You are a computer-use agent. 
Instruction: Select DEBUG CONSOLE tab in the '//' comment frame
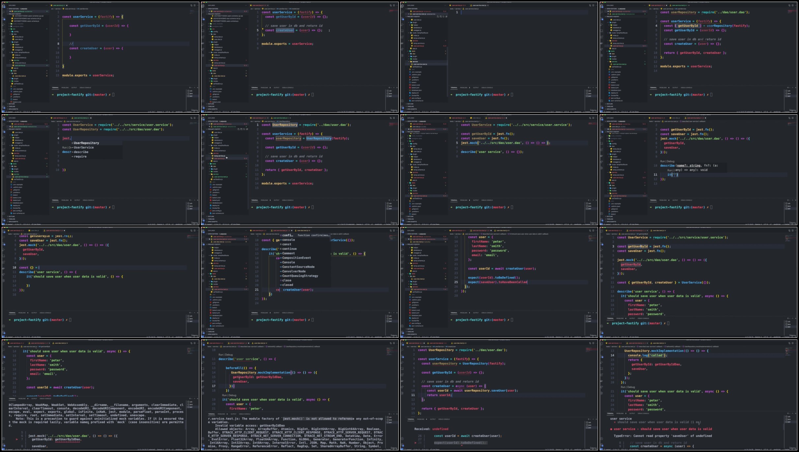coord(85,88)
